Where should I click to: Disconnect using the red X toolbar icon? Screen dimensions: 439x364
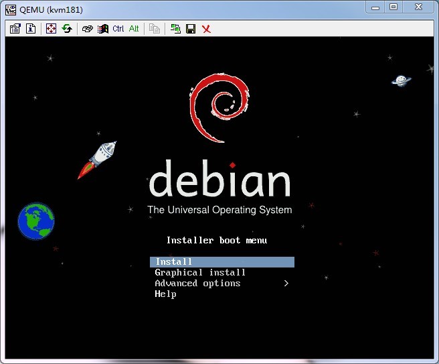click(206, 28)
